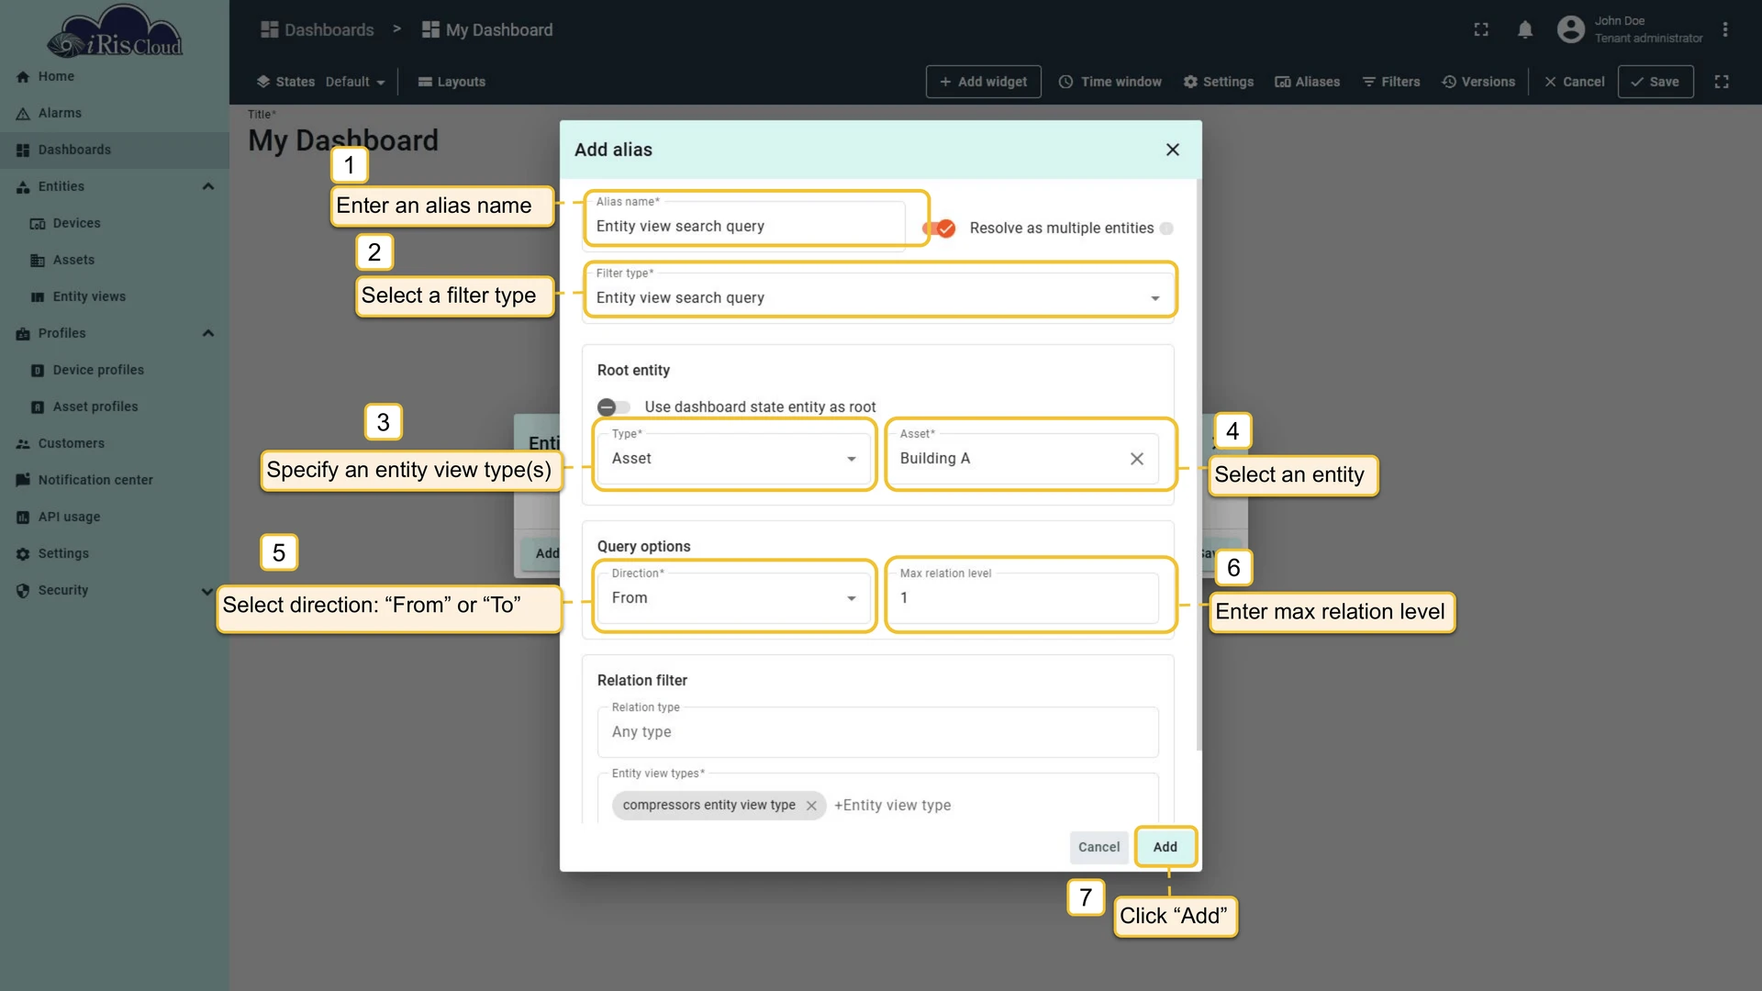
Task: Open Settings in the sidebar
Action: [x=114, y=553]
